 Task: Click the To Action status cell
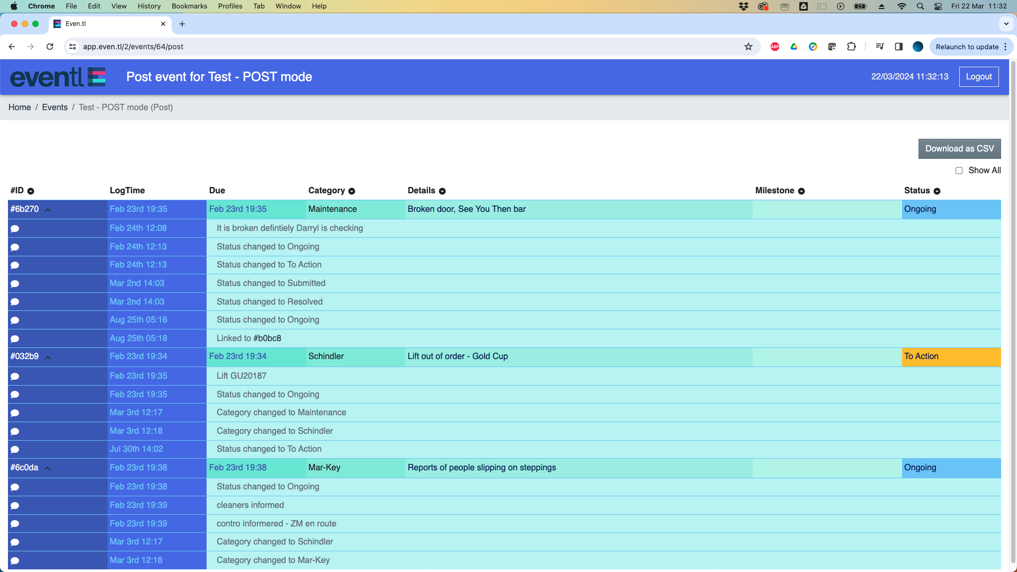[x=951, y=357]
